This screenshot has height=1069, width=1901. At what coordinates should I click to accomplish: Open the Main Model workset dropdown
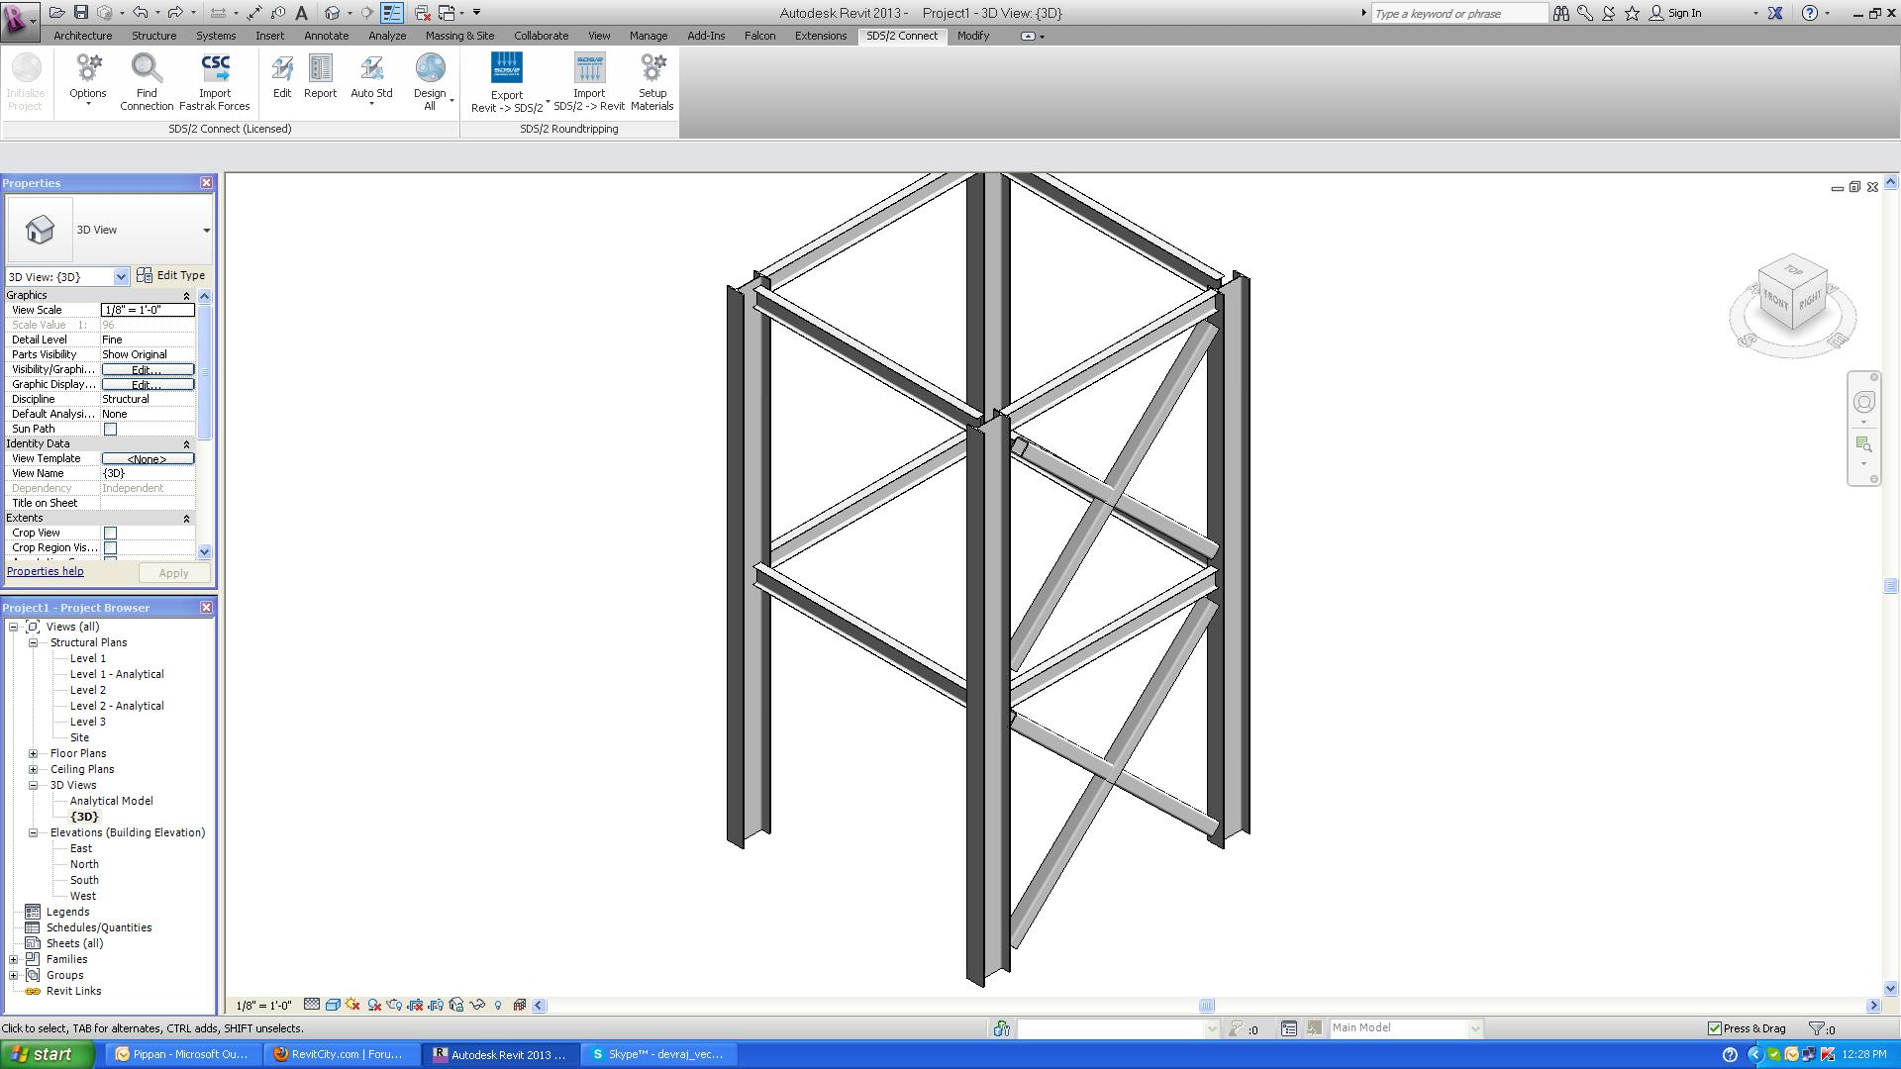pyautogui.click(x=1474, y=1028)
